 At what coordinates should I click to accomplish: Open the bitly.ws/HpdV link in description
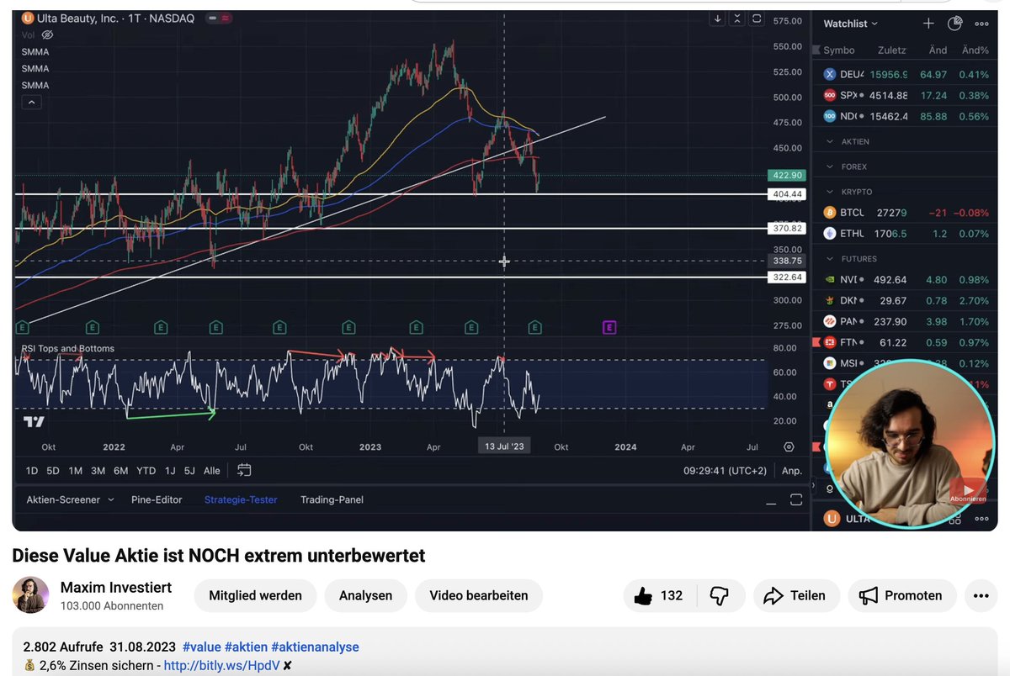point(221,665)
